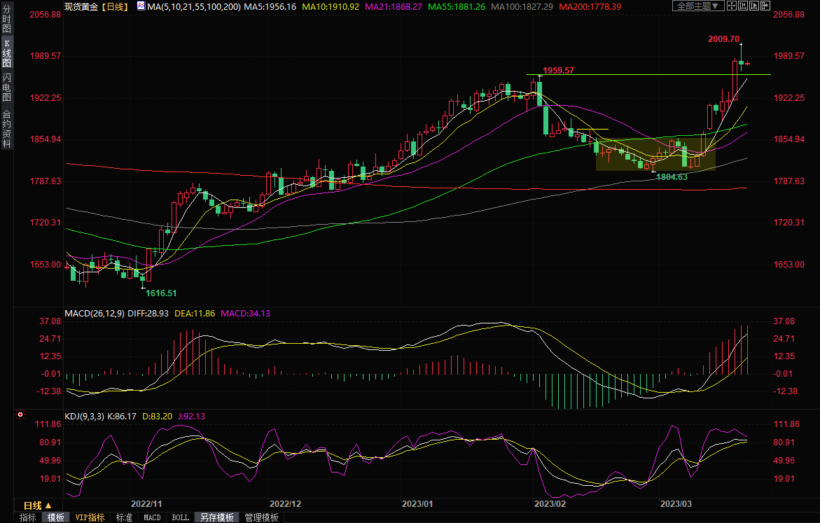Viewport: 820px width, 523px height.
Task: Click the crosshair cursor icon
Action: tap(730, 6)
